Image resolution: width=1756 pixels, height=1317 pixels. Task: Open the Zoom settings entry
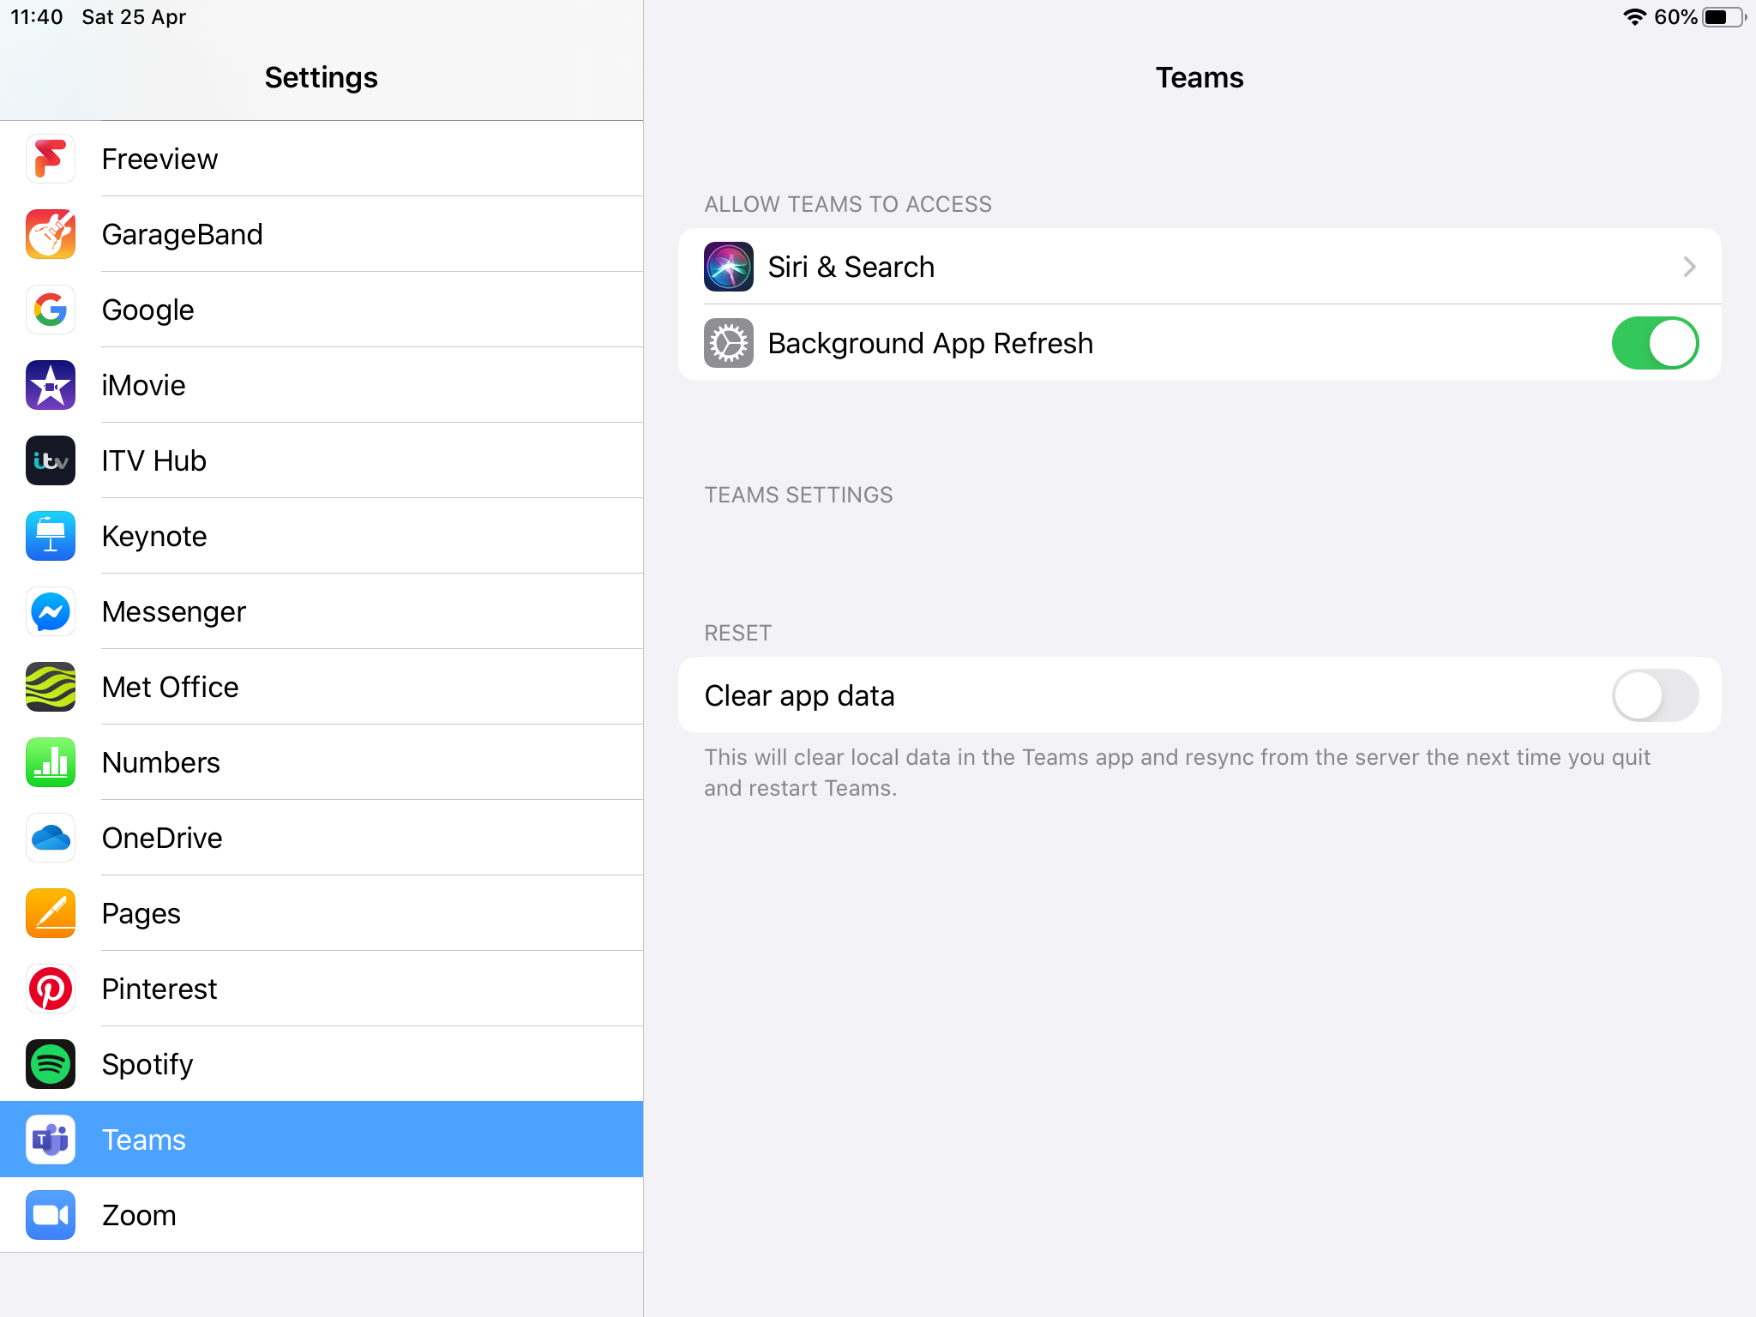pos(322,1215)
